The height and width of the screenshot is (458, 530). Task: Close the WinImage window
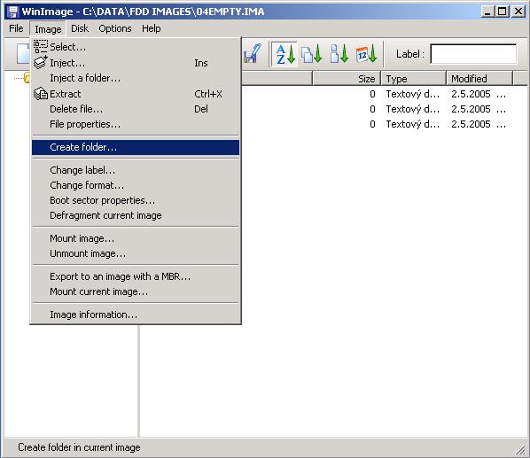(518, 12)
